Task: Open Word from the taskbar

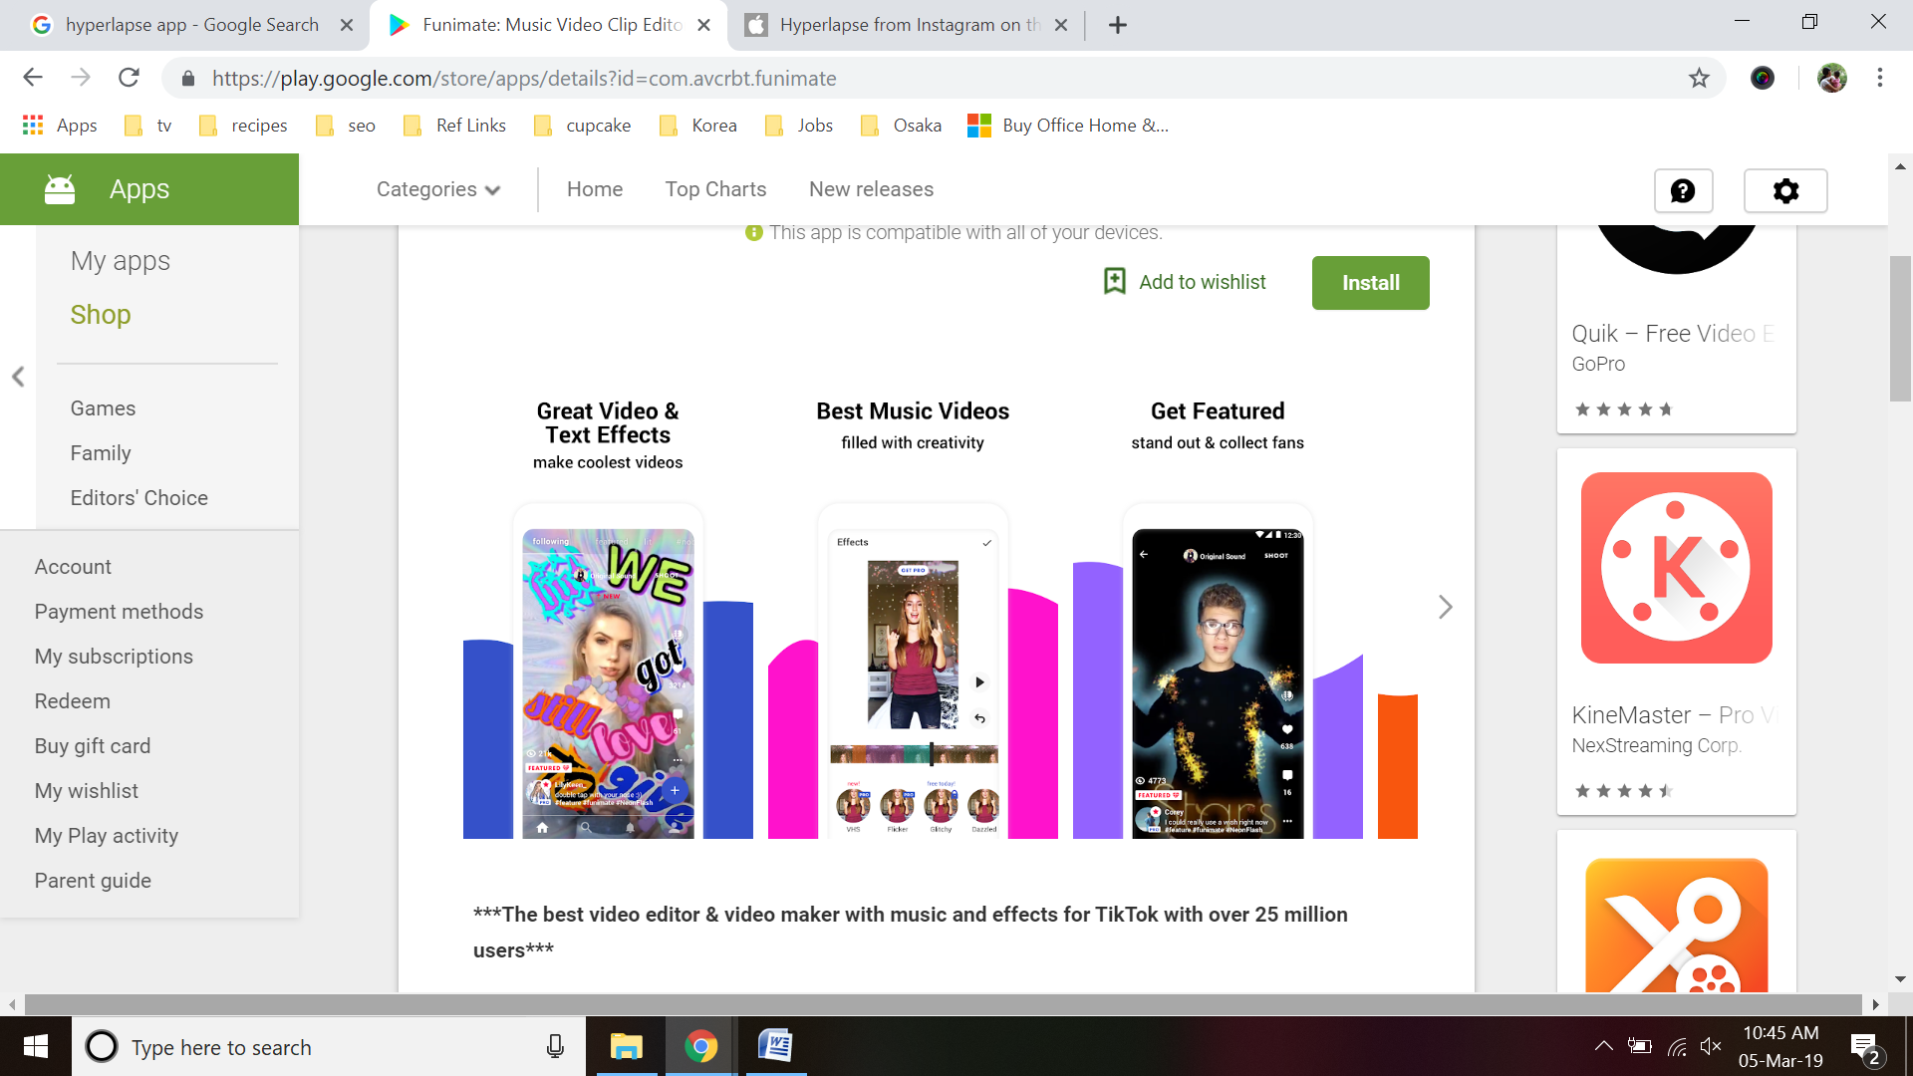Action: (775, 1046)
